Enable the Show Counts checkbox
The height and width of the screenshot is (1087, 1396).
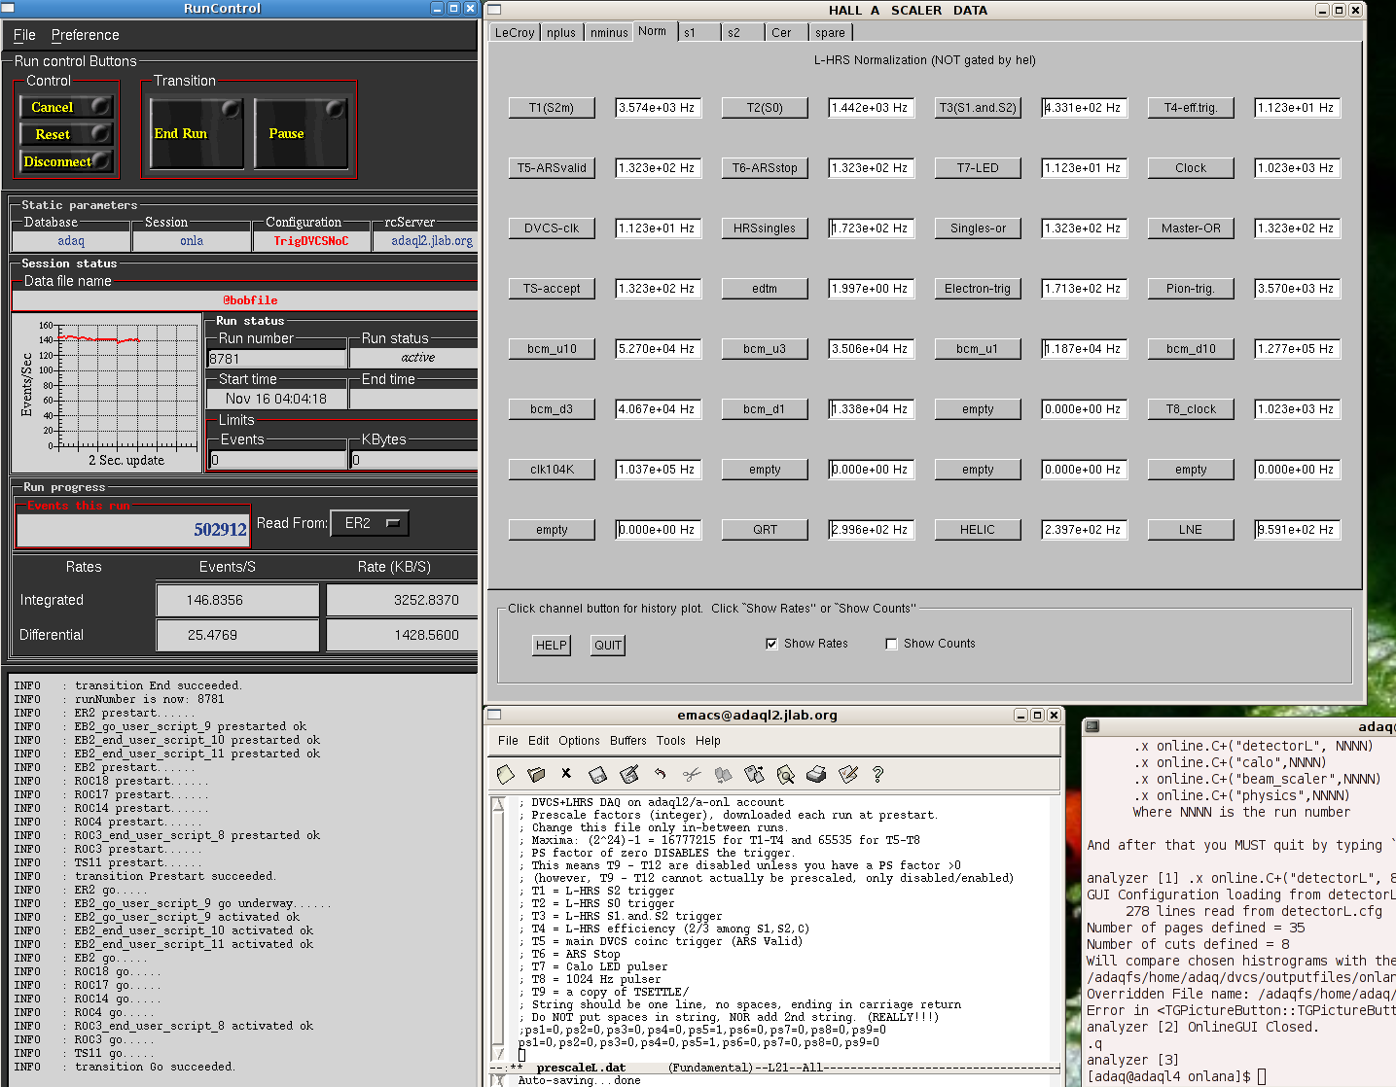891,644
